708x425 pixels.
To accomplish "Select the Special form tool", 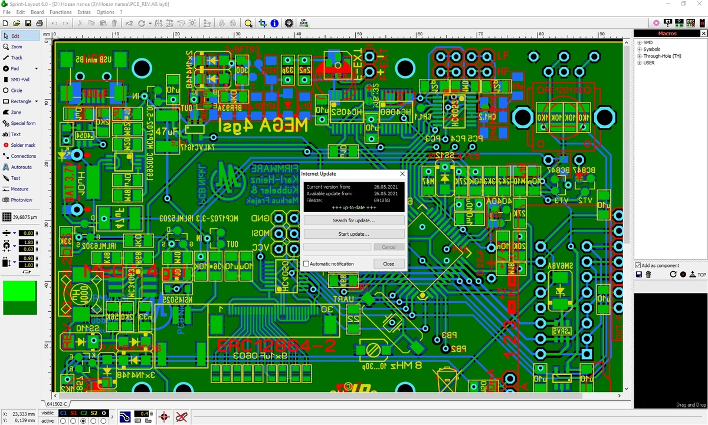I will (20, 123).
